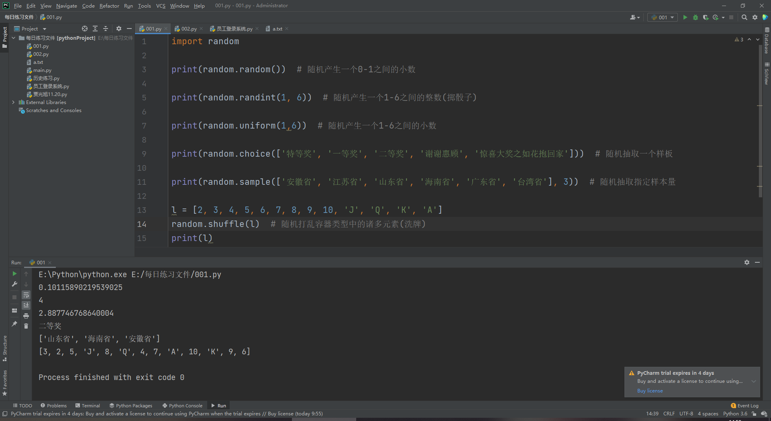Open the 001 run configuration dropdown
Image resolution: width=771 pixels, height=421 pixels.
663,17
